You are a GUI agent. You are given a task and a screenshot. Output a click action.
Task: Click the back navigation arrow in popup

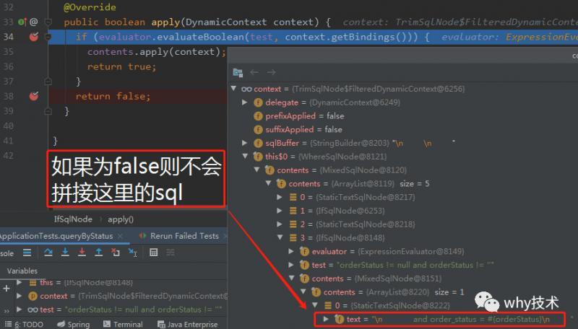click(254, 72)
